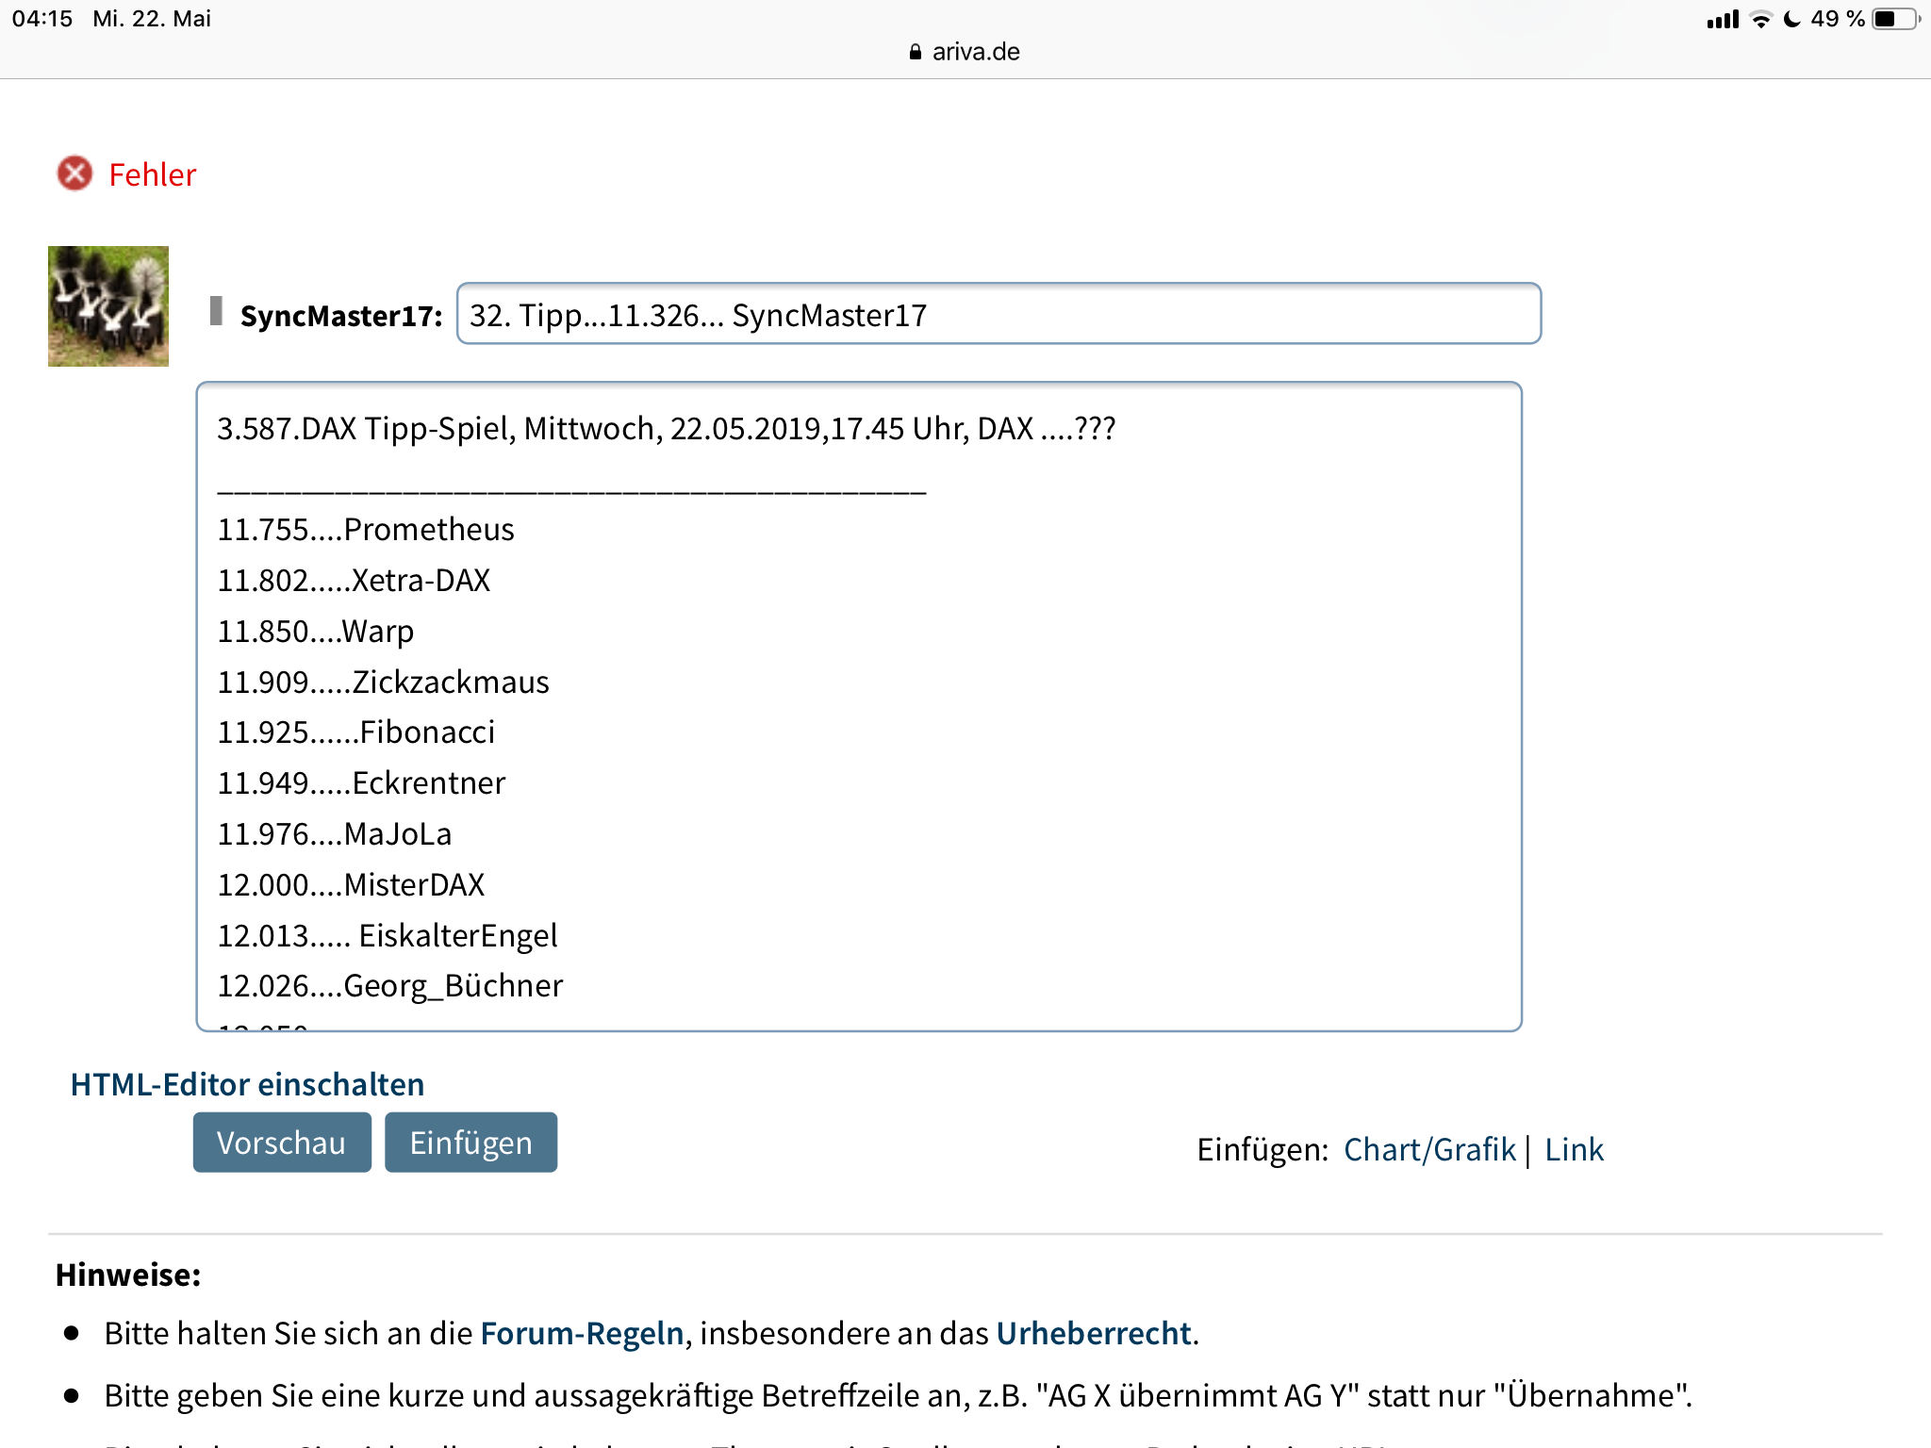
Task: Turn on HTML-Editor einschalten
Action: coord(247,1084)
